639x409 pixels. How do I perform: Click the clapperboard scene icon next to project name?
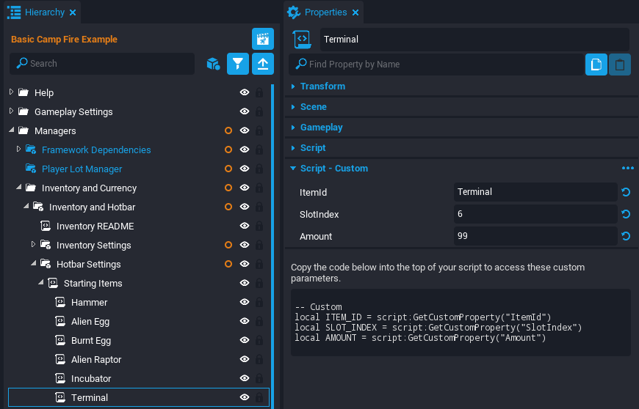coord(262,39)
